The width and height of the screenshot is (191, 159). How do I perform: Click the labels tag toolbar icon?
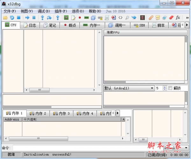(164, 18)
